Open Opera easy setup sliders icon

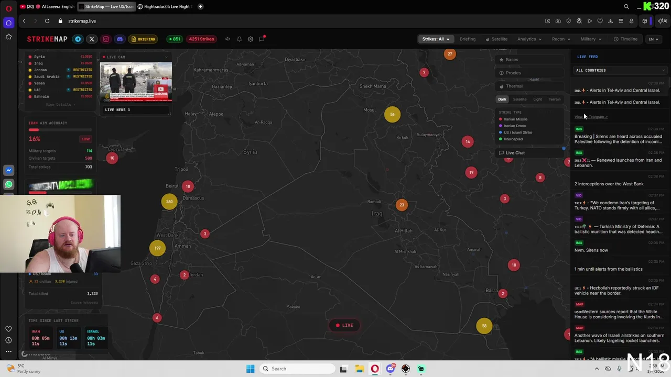pos(621,21)
